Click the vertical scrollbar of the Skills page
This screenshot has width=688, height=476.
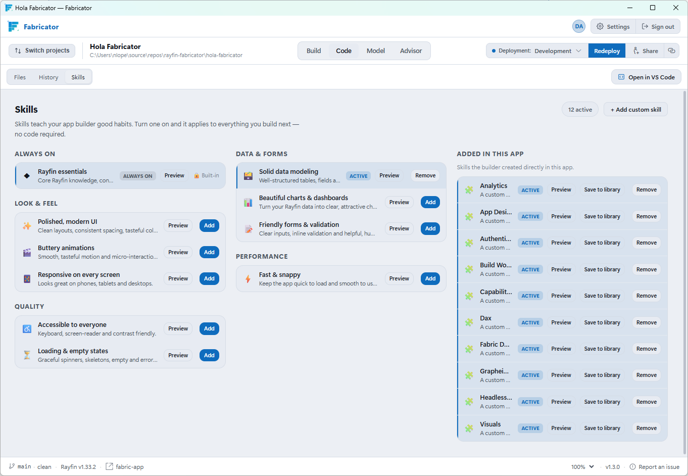[x=685, y=273]
